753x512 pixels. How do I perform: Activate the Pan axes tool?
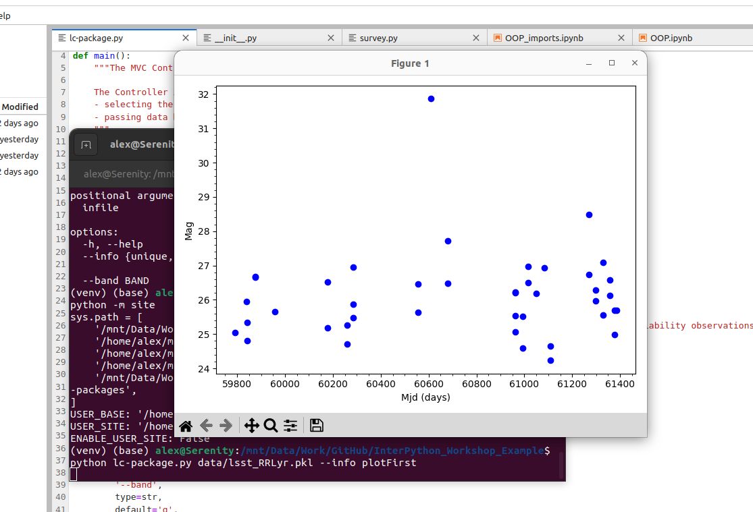(x=252, y=426)
